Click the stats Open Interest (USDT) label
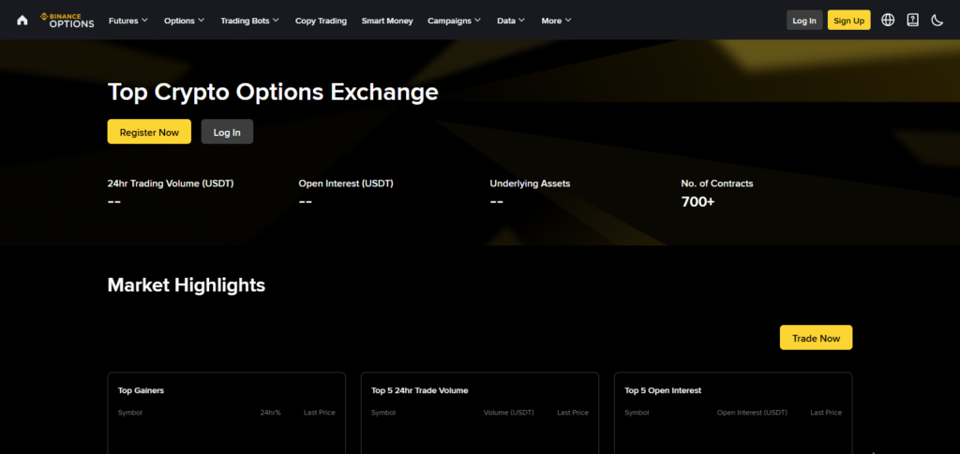 tap(346, 183)
